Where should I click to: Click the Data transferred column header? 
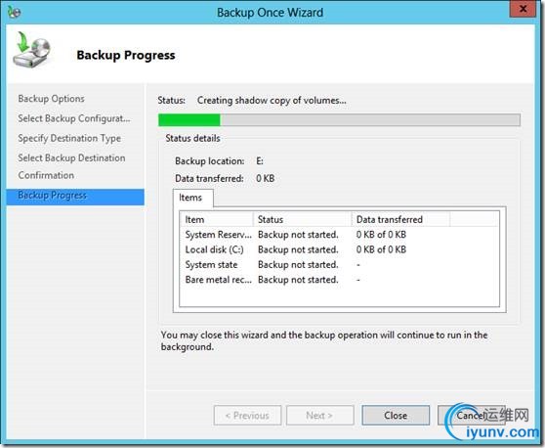click(x=401, y=219)
